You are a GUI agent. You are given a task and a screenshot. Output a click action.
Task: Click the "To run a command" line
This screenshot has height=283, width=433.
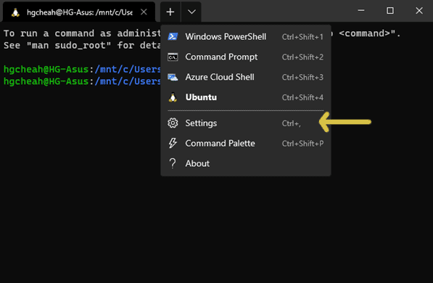click(82, 33)
